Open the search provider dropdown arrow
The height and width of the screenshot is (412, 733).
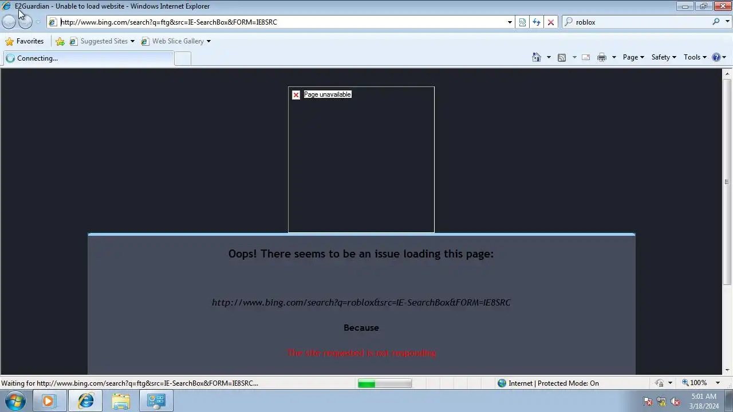click(x=727, y=22)
